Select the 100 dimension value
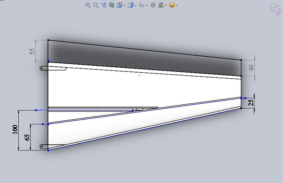Image resolution: width=283 pixels, height=183 pixels. tap(15, 129)
